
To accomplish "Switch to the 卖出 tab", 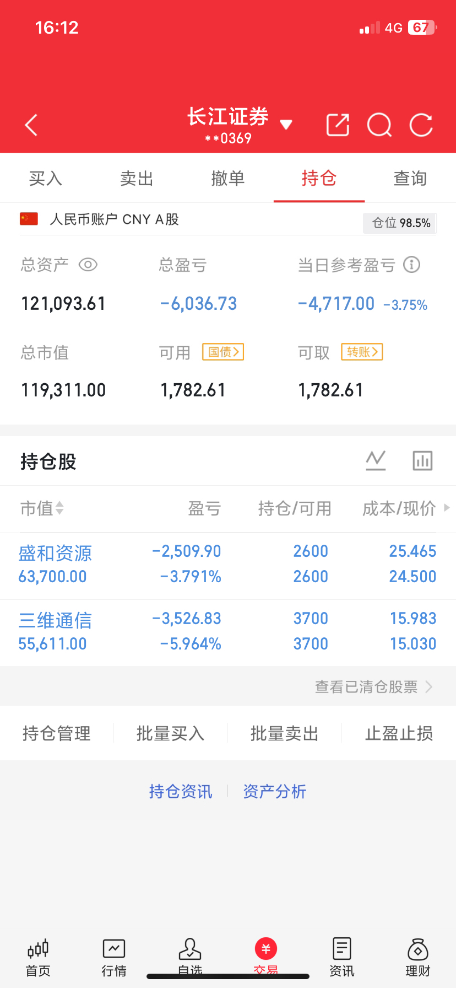I will click(137, 178).
